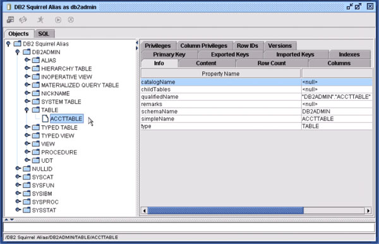379x244 pixels.
Task: Click the SYSCAT folder icon
Action: click(x=27, y=177)
